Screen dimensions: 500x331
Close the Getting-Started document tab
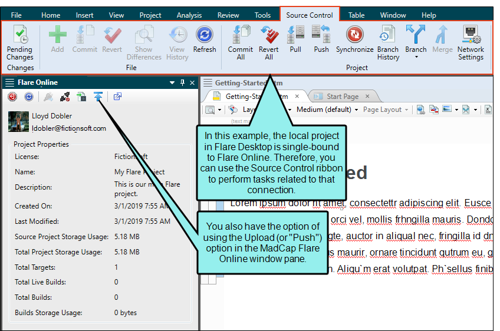(297, 96)
